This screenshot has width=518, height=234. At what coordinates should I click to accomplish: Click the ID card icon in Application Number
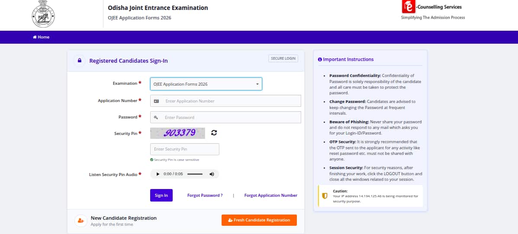[x=156, y=101]
